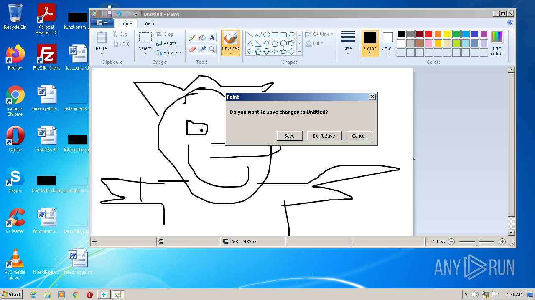
Task: Click the Paste clipboard icon
Action: coord(101,37)
